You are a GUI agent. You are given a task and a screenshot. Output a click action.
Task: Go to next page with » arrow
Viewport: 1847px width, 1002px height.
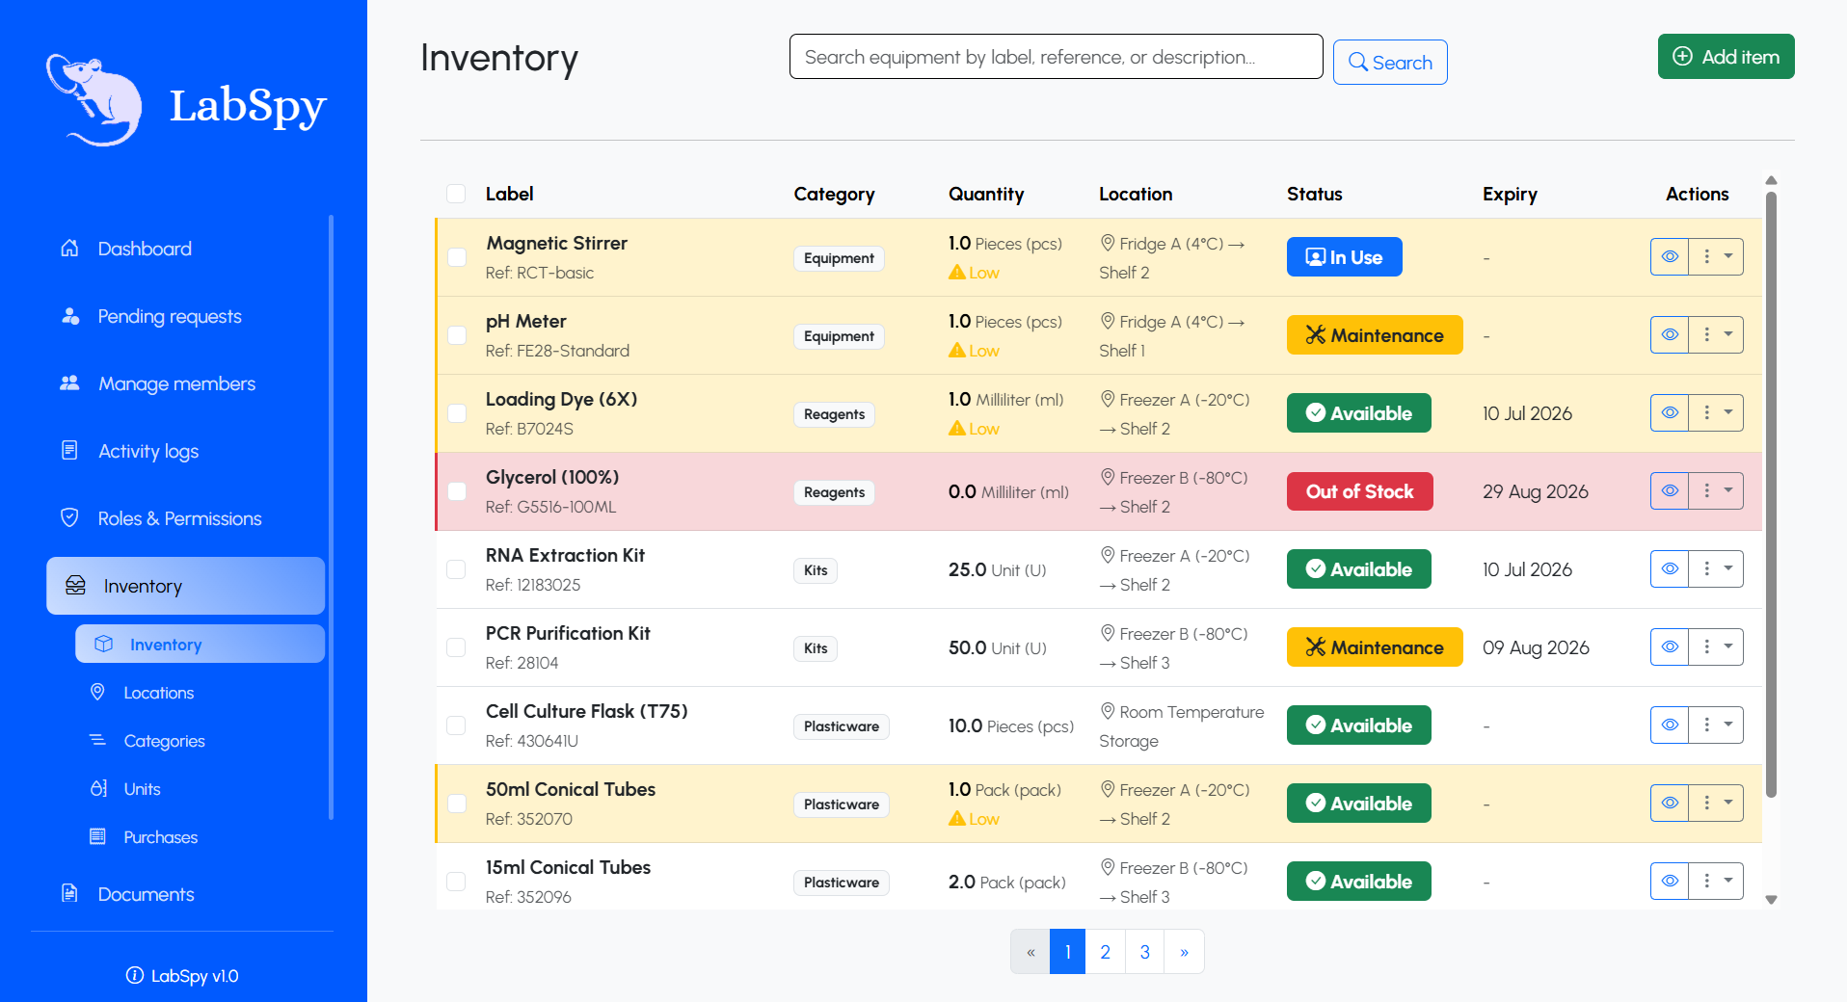click(1184, 952)
